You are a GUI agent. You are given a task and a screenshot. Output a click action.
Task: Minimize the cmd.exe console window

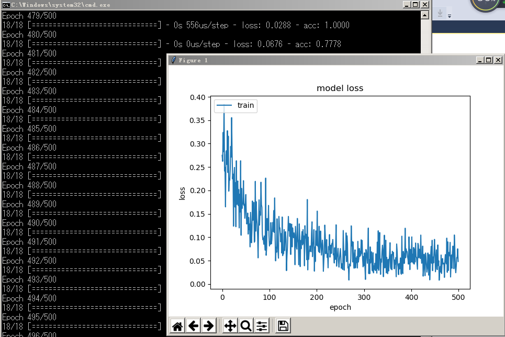(x=407, y=5)
